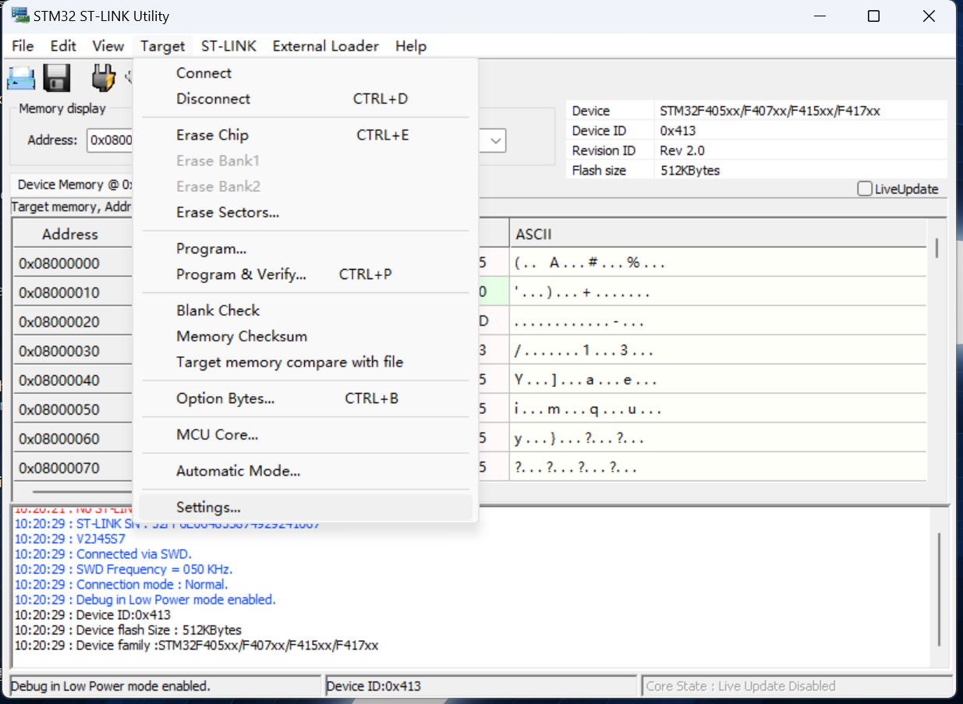Click the Open file toolbar icon
This screenshot has width=963, height=704.
coord(21,78)
